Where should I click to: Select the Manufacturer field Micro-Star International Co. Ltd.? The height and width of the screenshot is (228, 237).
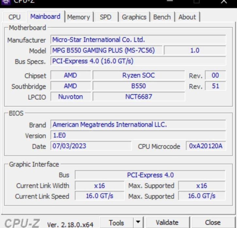click(138, 40)
